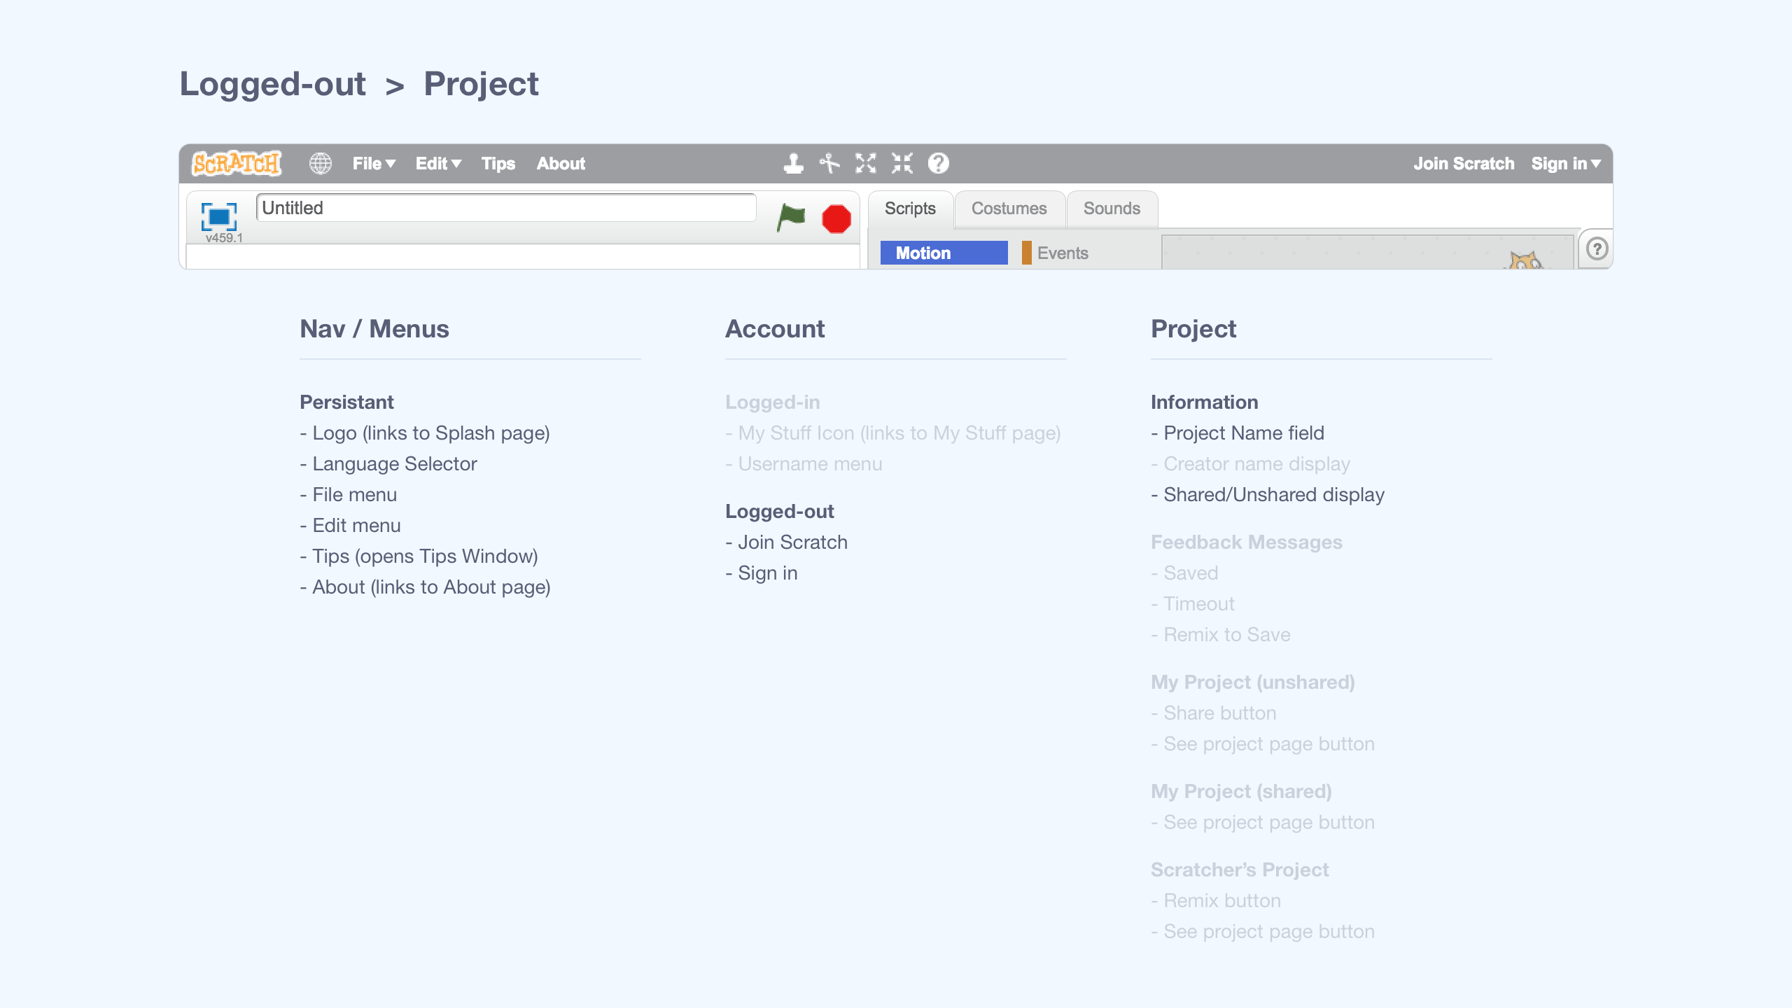Switch to the Sounds tab
Image resolution: width=1792 pixels, height=1008 pixels.
(1111, 208)
